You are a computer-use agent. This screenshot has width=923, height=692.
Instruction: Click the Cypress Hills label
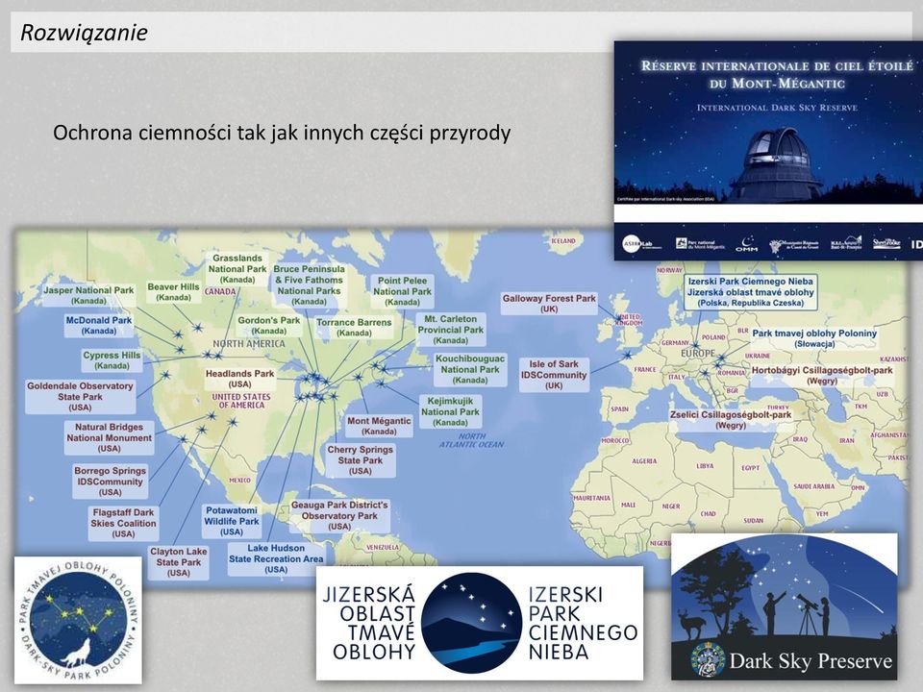112,360
